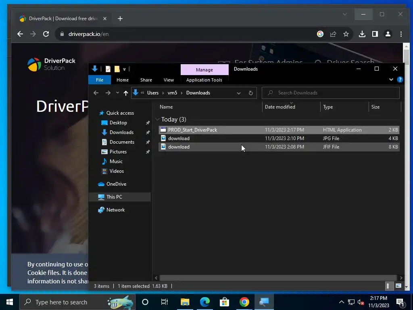Open Chrome downloads tray icon
Viewport: 413px width, 310px height.
point(362,34)
